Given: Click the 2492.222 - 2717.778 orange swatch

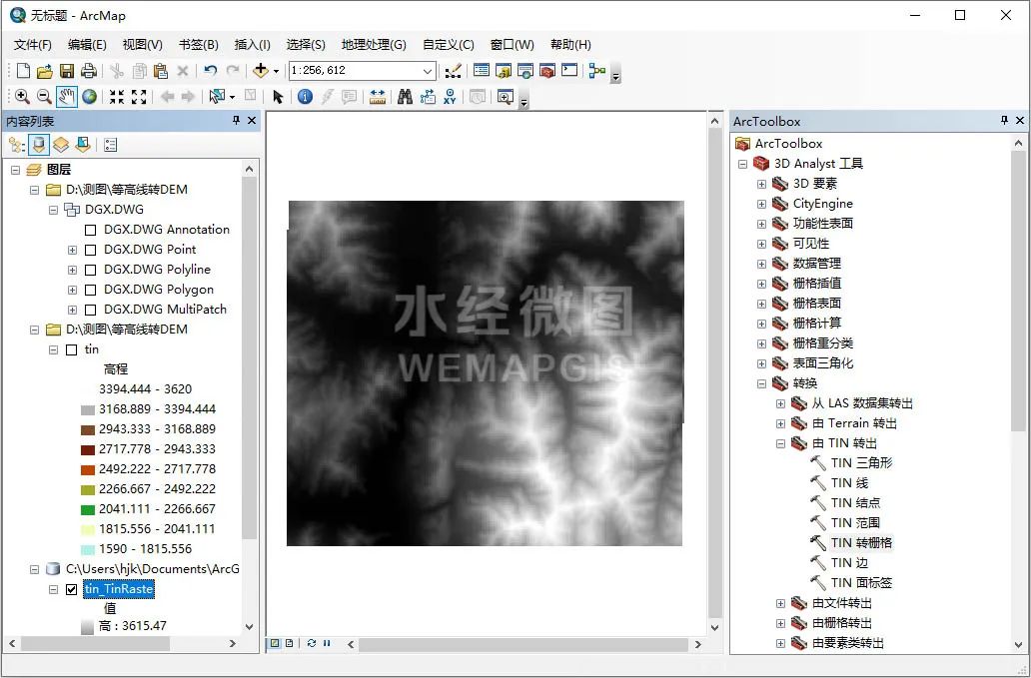Looking at the screenshot, I should point(88,469).
